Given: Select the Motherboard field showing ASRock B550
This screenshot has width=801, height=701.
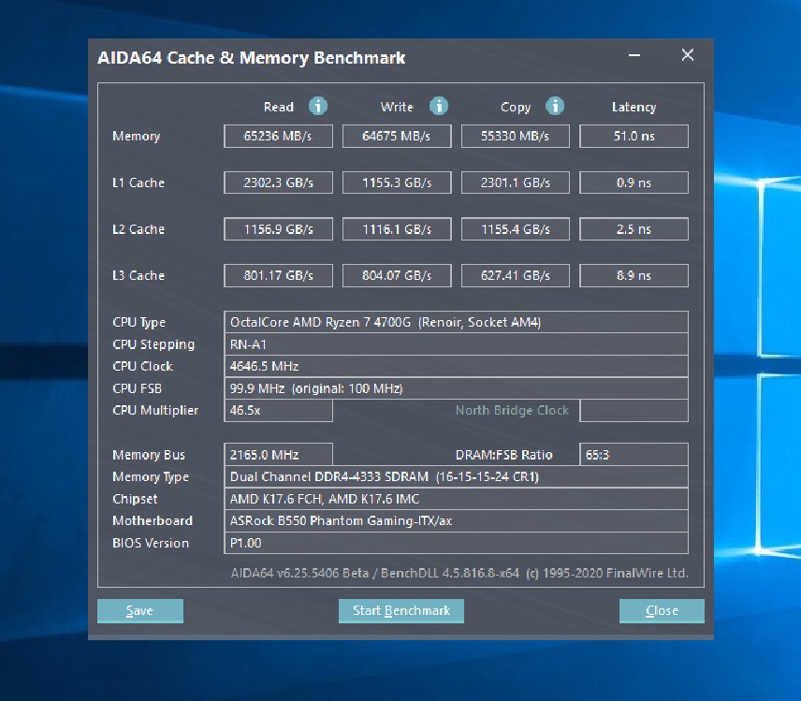Looking at the screenshot, I should 456,520.
